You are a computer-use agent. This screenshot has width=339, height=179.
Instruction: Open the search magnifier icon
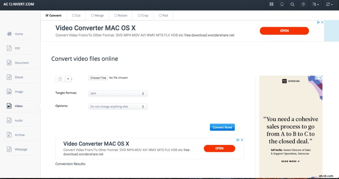pos(292,4)
